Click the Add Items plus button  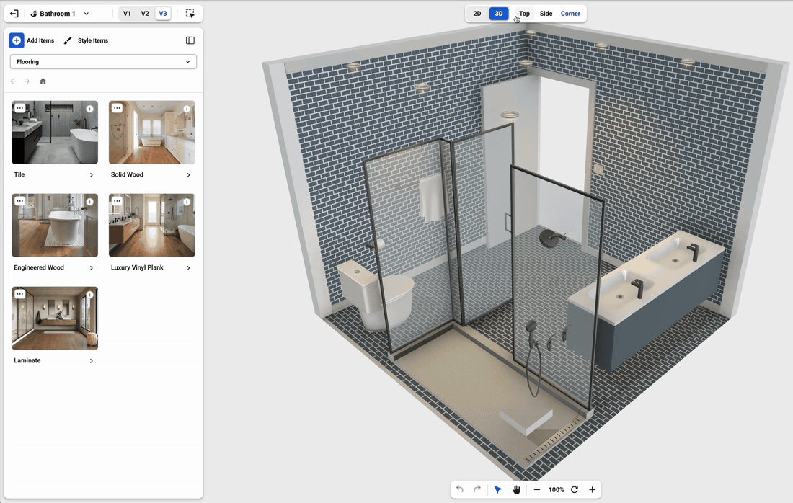tap(17, 40)
